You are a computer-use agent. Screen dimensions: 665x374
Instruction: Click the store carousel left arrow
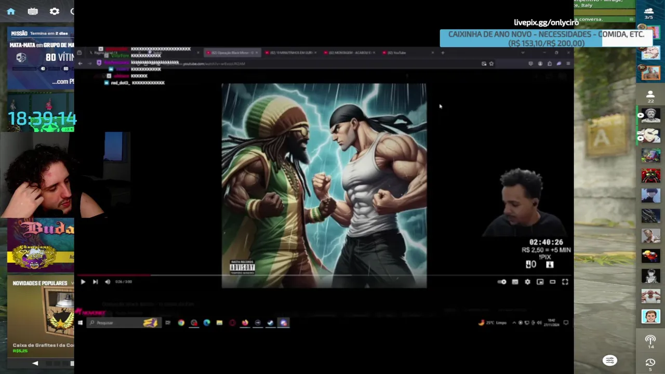[x=35, y=363]
